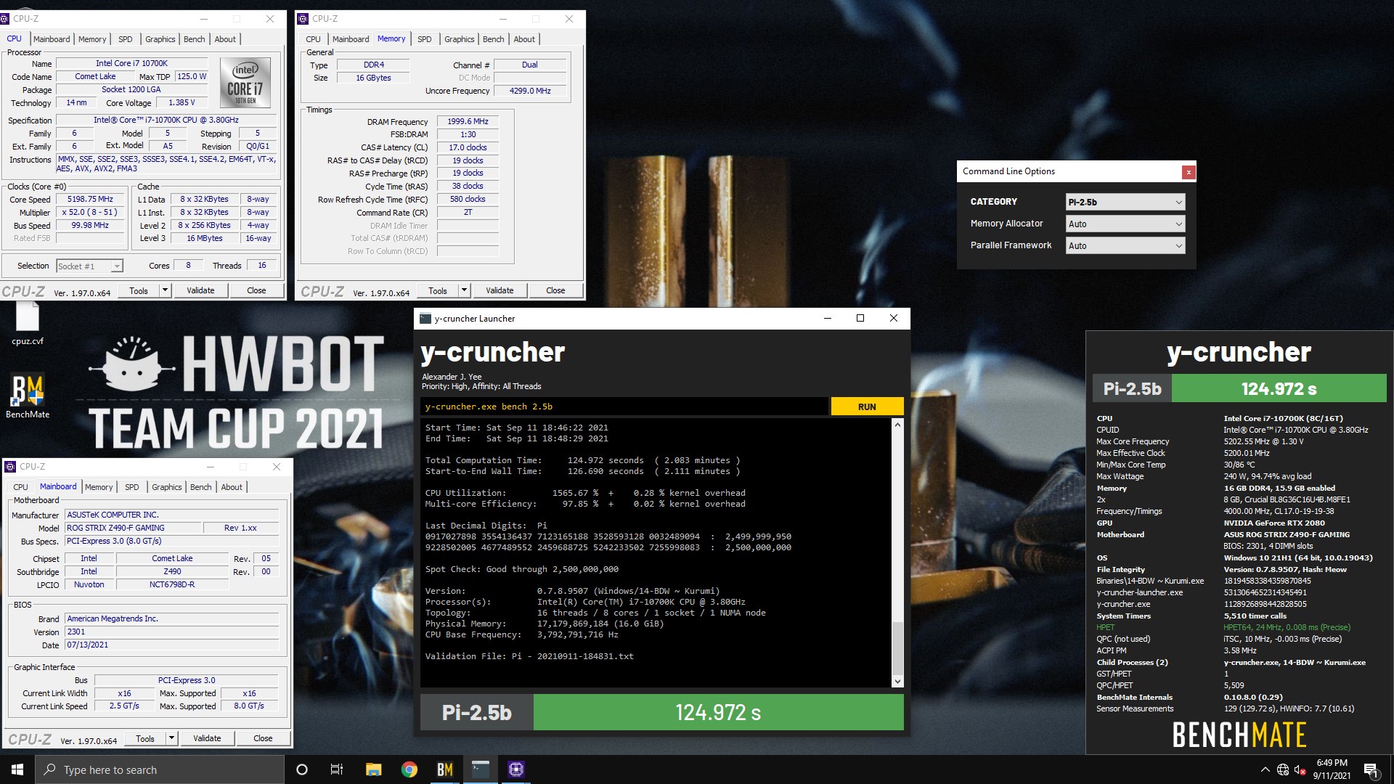Click the HPET row in BenchMate panel

click(1223, 627)
